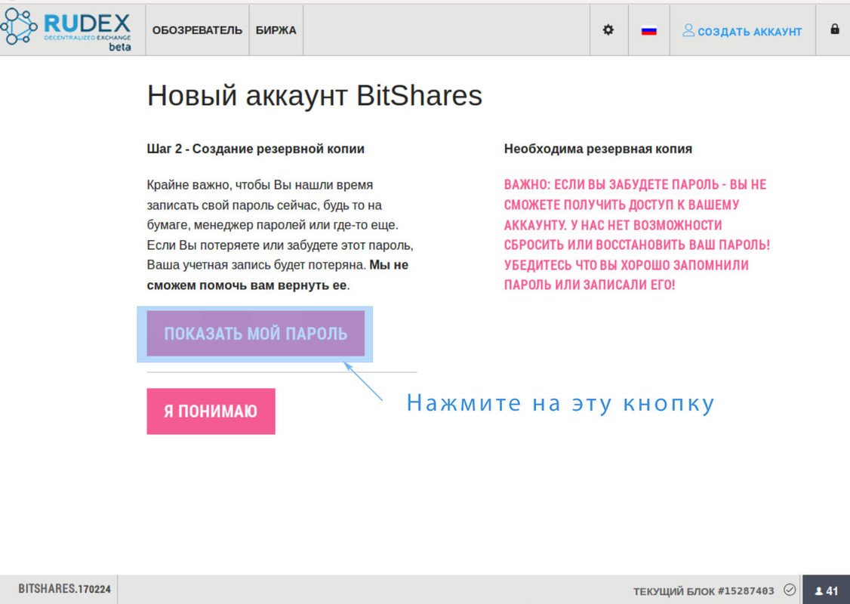
Task: Open the Обозреватель menu item
Action: tap(197, 30)
